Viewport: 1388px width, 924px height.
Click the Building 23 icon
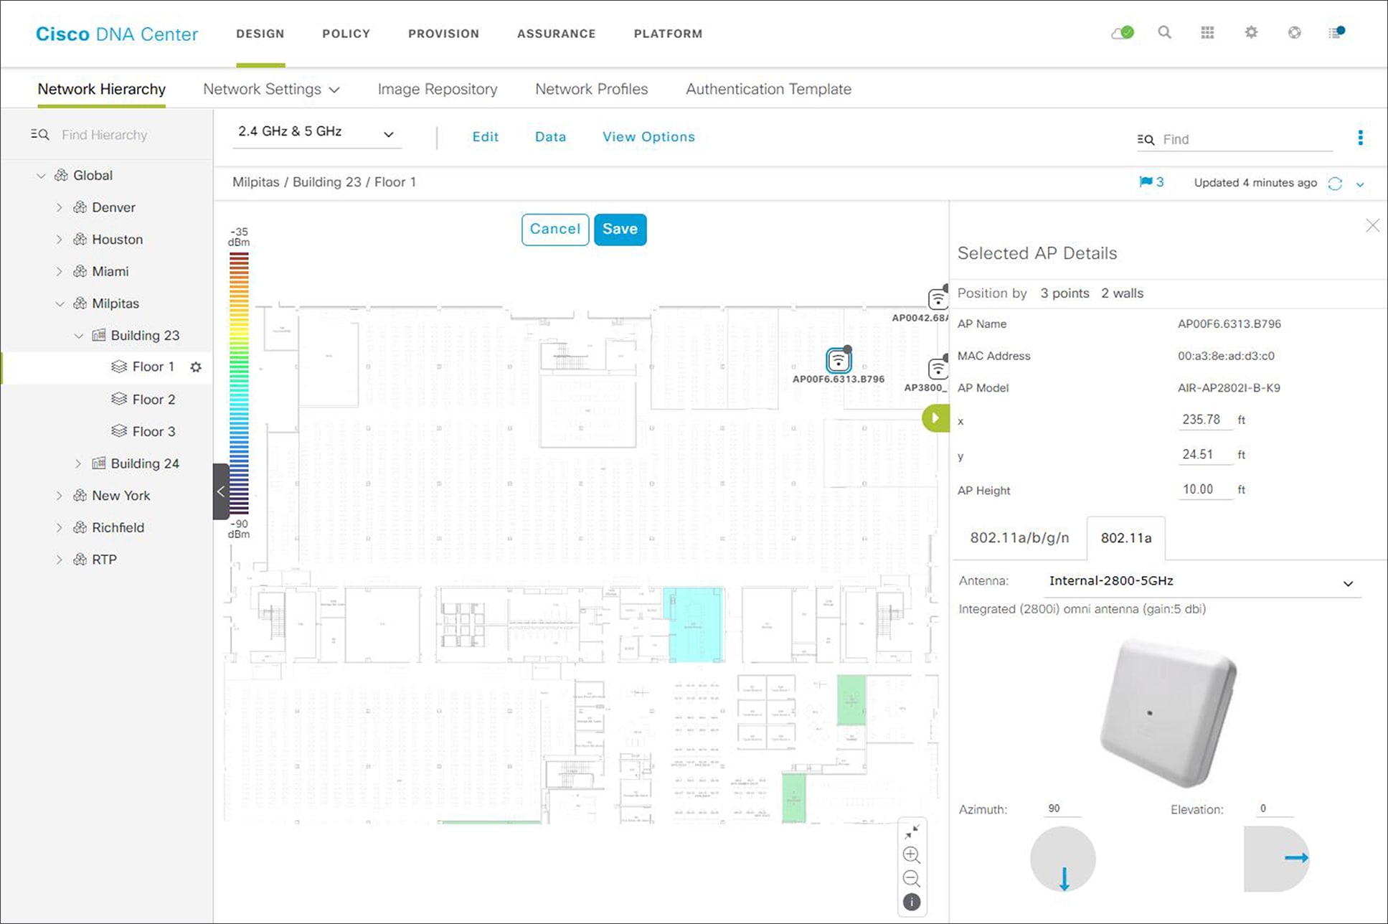click(99, 335)
